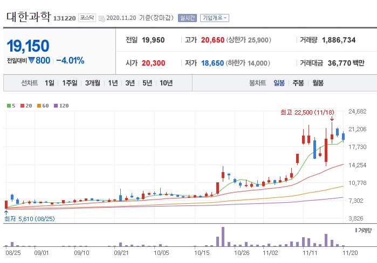Switch the chart to 1년
Screen dimensions: 377x263
(x=113, y=83)
